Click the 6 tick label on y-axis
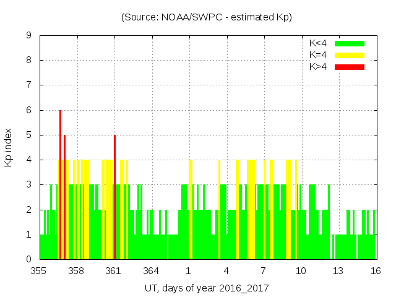The height and width of the screenshot is (297, 396). coord(29,110)
